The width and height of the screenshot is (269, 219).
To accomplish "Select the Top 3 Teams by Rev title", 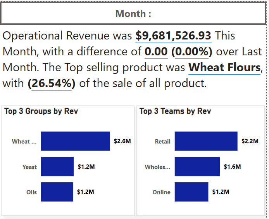I will click(x=175, y=111).
